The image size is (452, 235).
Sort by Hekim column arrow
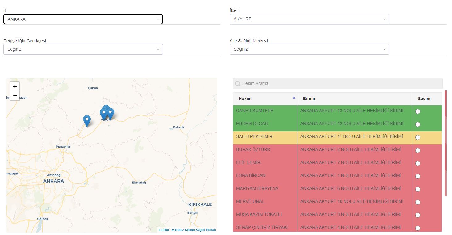pyautogui.click(x=294, y=98)
